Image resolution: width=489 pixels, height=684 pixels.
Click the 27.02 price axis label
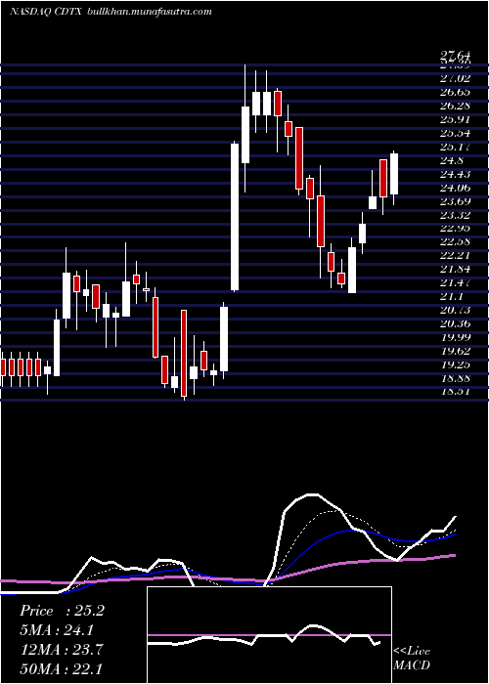tap(457, 78)
